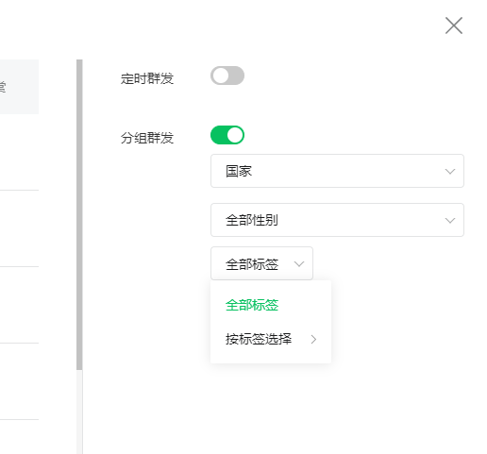Click the chevron arrow in 国家 dropdown
The height and width of the screenshot is (454, 487).
(x=450, y=172)
